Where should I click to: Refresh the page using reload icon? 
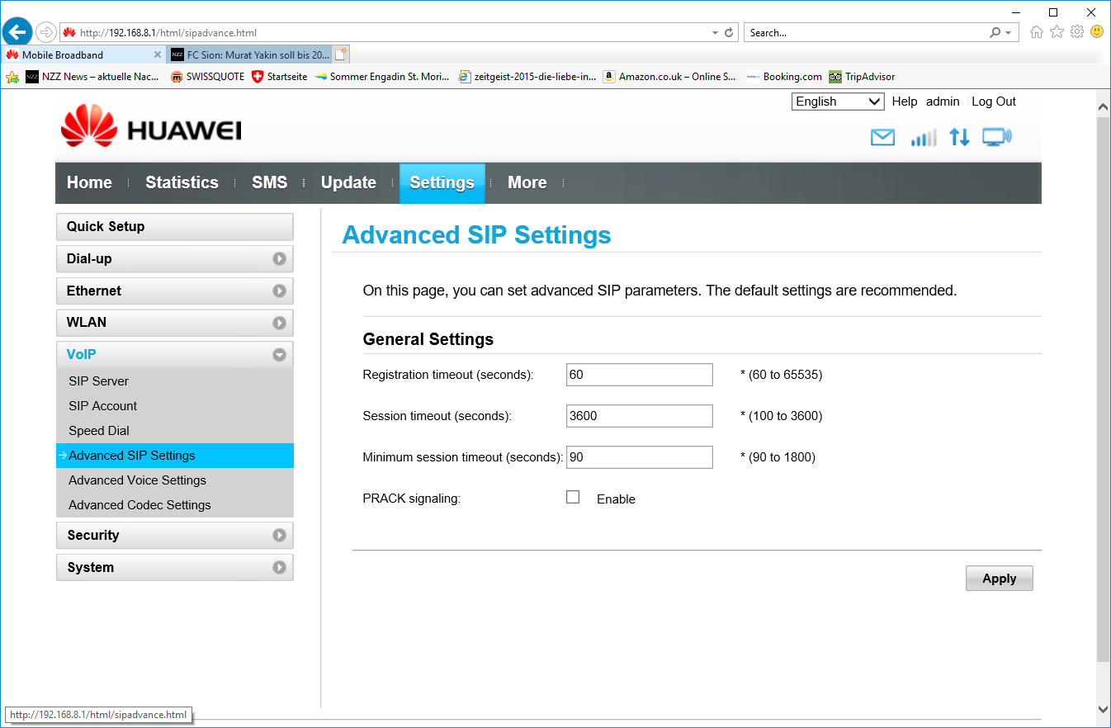[729, 33]
